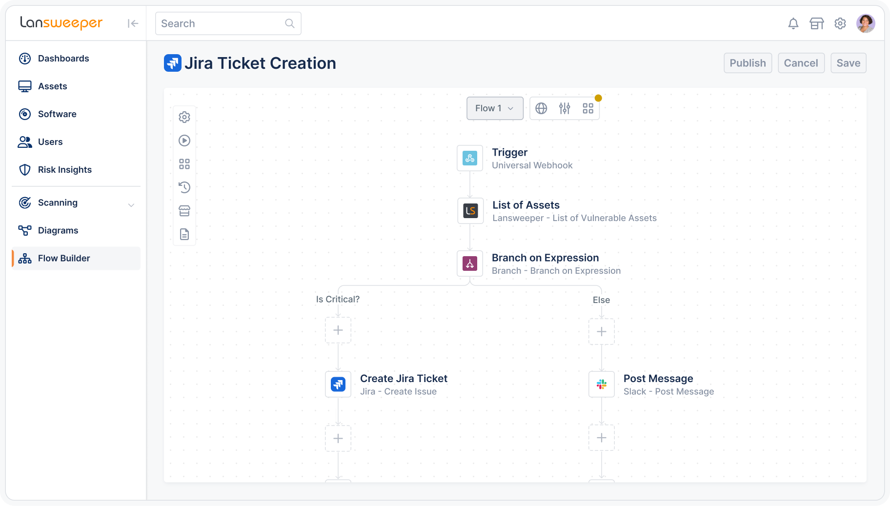This screenshot has height=506, width=890.
Task: Click the grid icon with the yellow dot
Action: [x=588, y=108]
